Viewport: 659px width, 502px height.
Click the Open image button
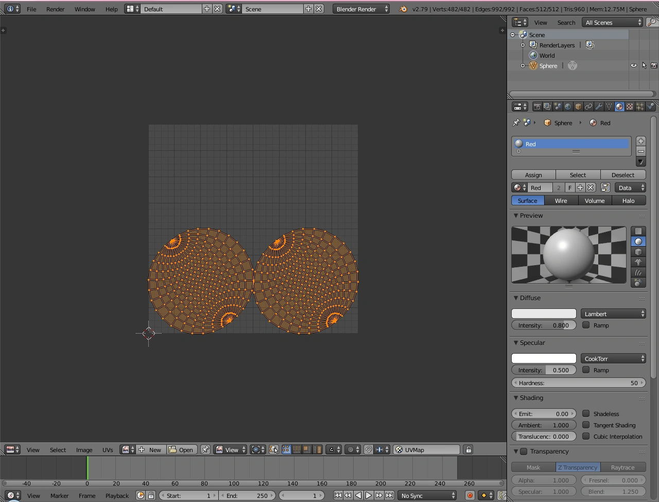pyautogui.click(x=181, y=449)
